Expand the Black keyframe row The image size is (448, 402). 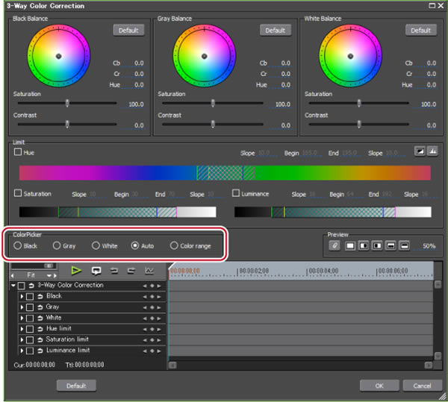(x=22, y=297)
